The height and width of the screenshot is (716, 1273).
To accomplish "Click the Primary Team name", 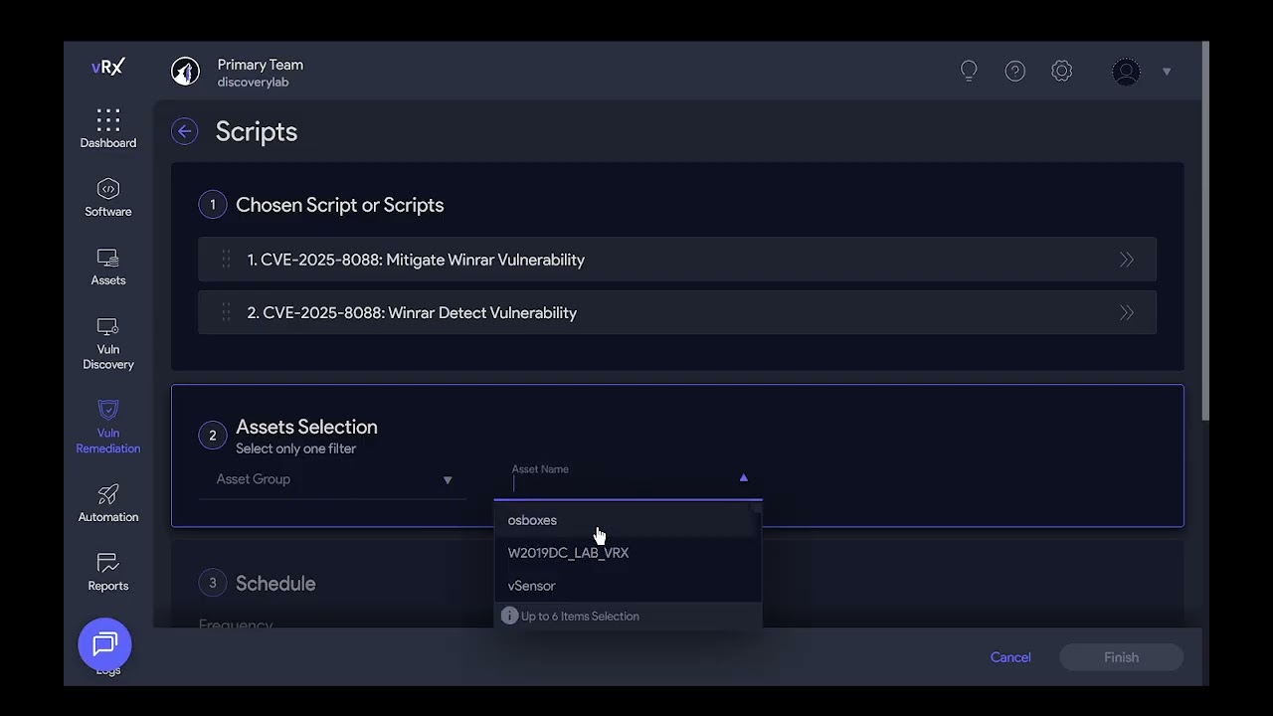I will coord(261,65).
